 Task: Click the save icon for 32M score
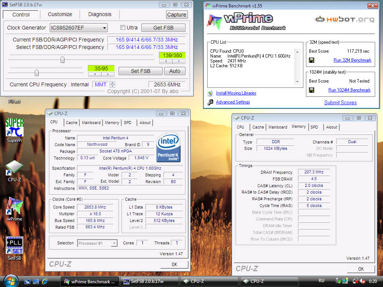312,60
